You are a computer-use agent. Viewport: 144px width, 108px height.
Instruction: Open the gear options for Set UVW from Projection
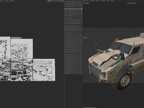click(82, 9)
